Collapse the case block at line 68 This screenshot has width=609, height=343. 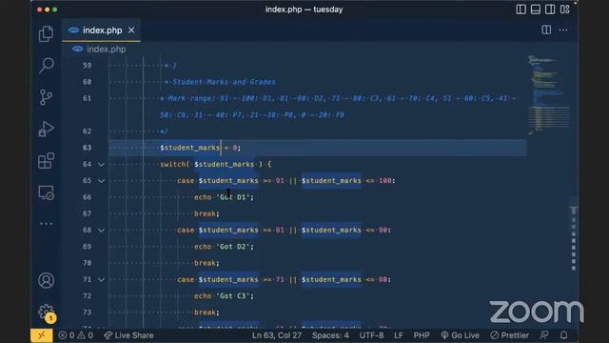point(101,231)
